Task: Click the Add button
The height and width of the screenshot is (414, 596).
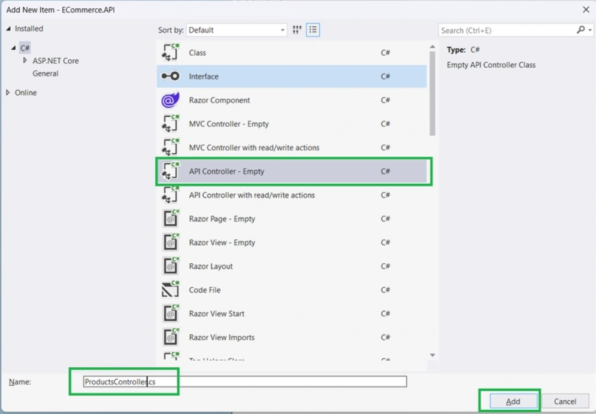Action: [513, 401]
